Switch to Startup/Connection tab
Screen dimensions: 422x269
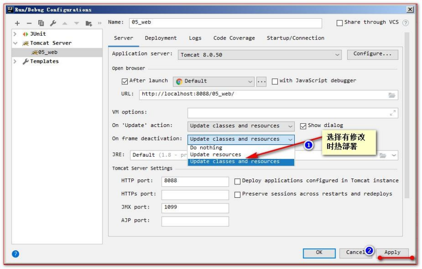(x=296, y=38)
